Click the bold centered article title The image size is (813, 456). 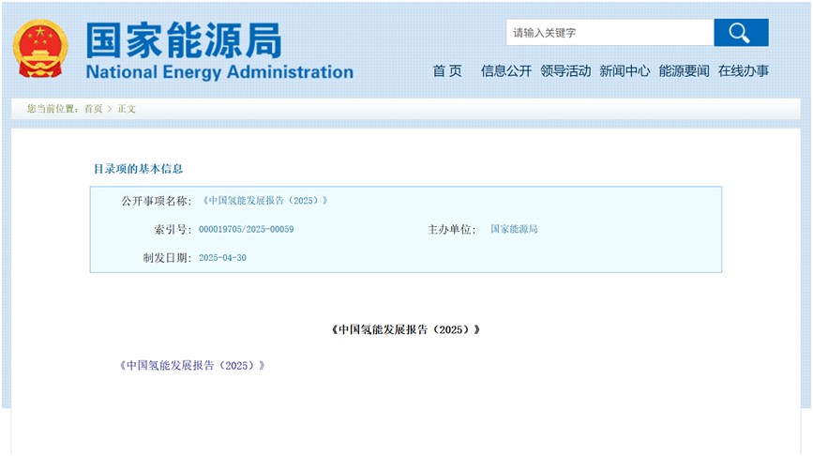pyautogui.click(x=406, y=330)
